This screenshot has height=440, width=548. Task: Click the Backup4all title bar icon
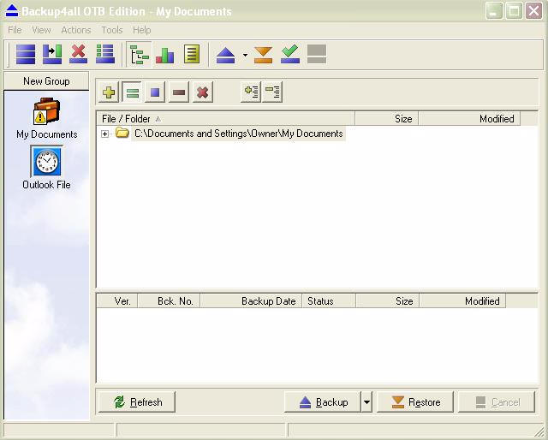pyautogui.click(x=12, y=11)
